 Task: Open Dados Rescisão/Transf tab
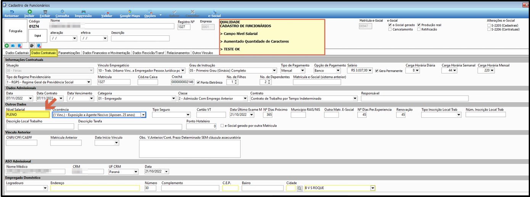click(x=148, y=53)
